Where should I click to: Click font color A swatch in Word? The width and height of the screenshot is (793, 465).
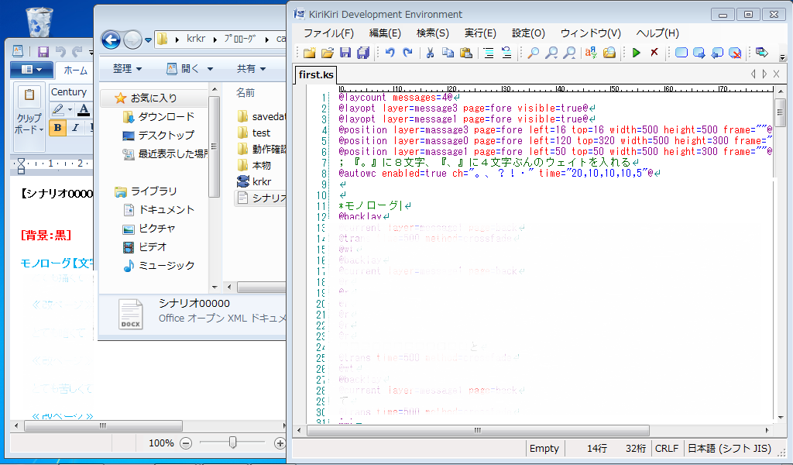pos(84,109)
